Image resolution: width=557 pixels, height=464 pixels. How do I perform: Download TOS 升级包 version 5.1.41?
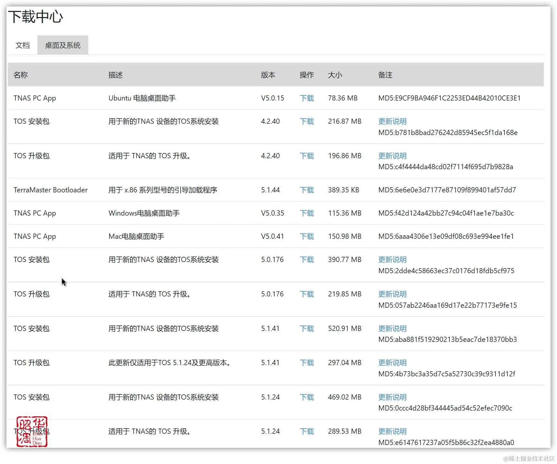pyautogui.click(x=307, y=363)
